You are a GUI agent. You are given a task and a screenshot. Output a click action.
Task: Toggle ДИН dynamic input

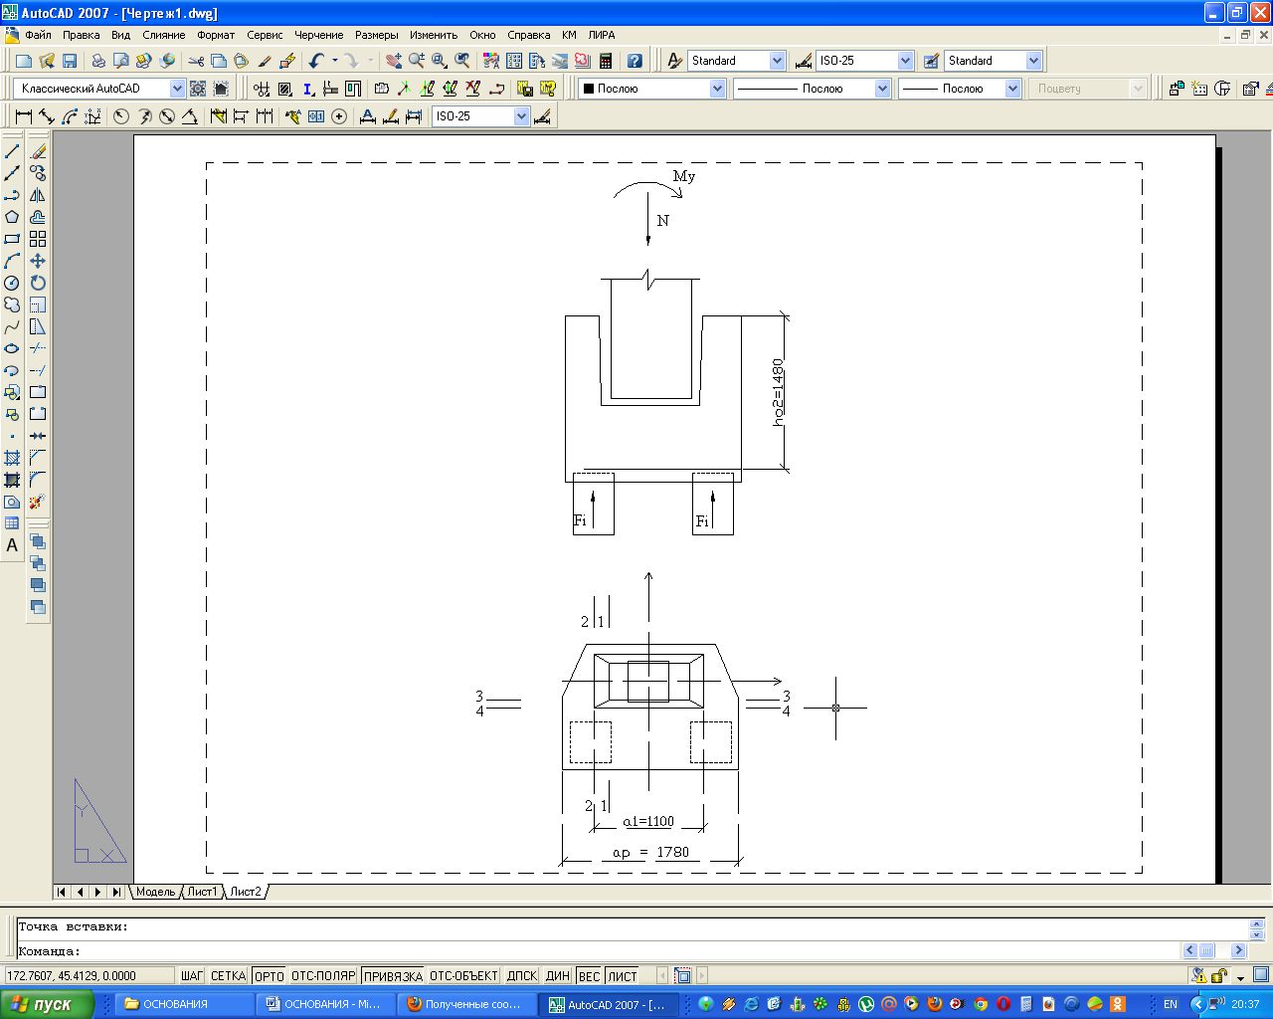pos(558,976)
